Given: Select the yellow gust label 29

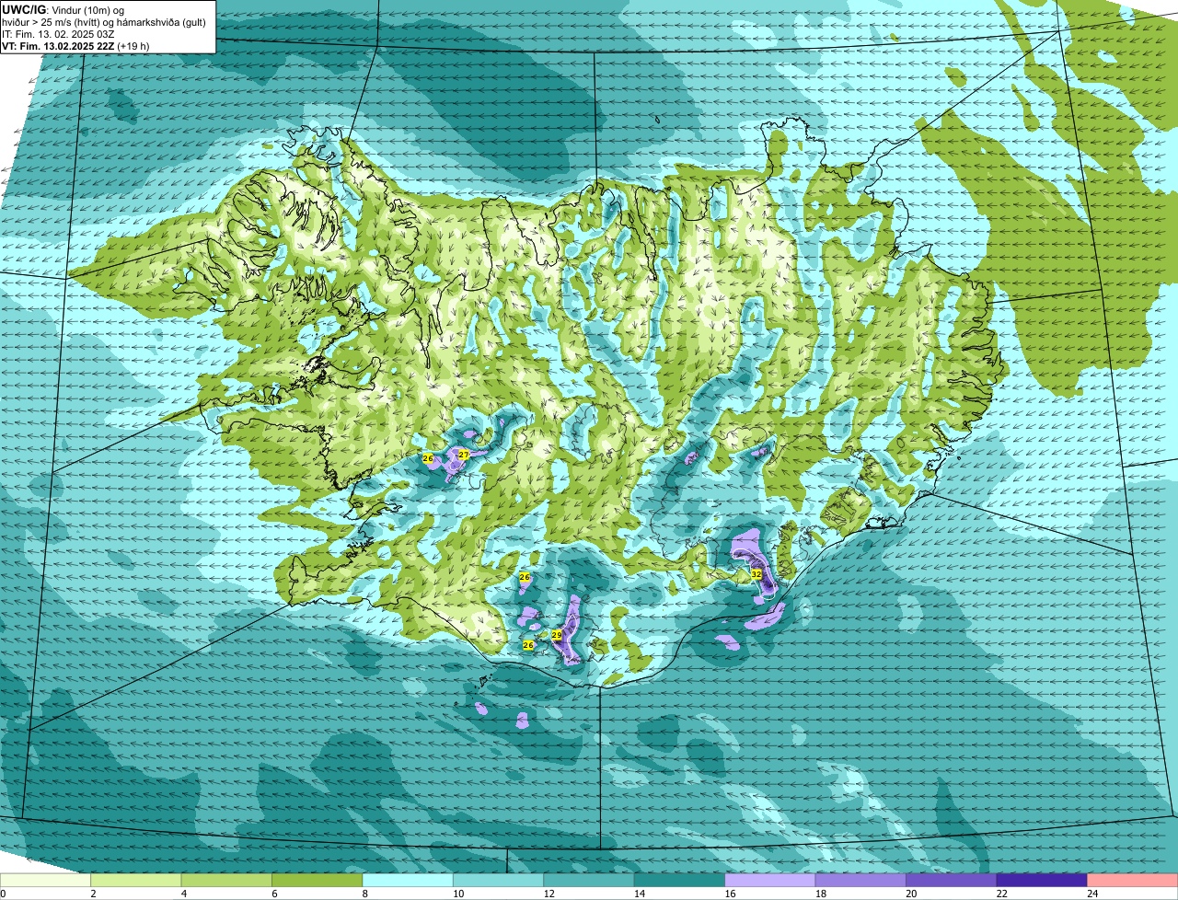Looking at the screenshot, I should pyautogui.click(x=557, y=635).
